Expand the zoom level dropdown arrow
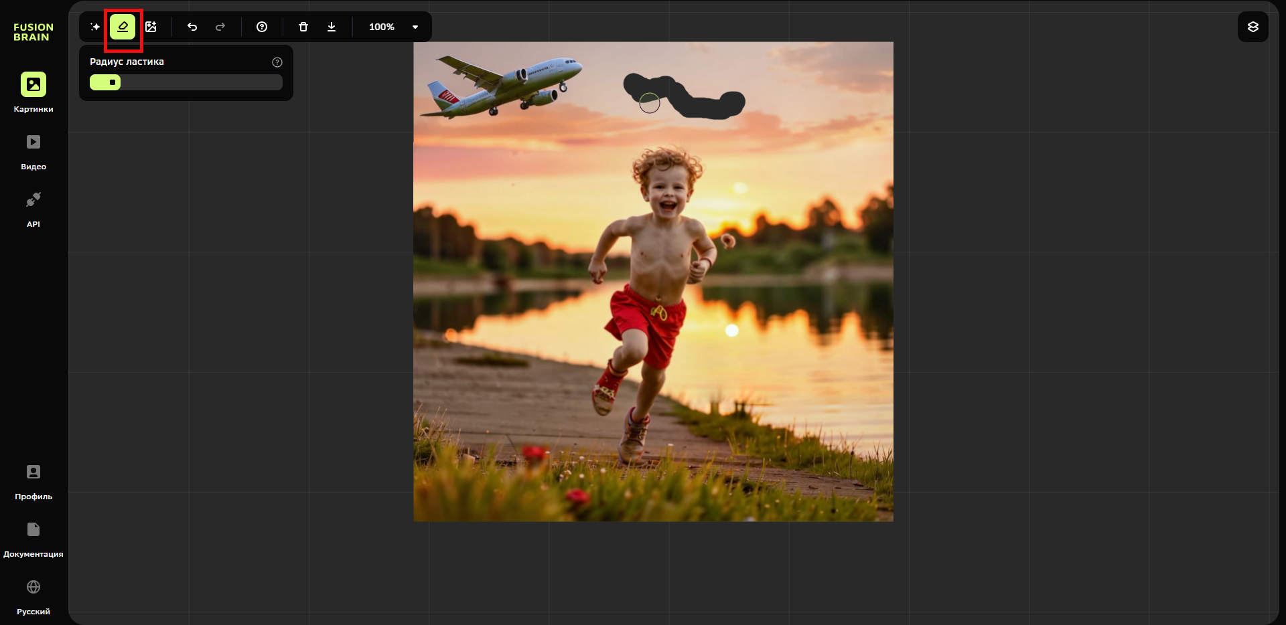This screenshot has width=1286, height=625. [415, 27]
